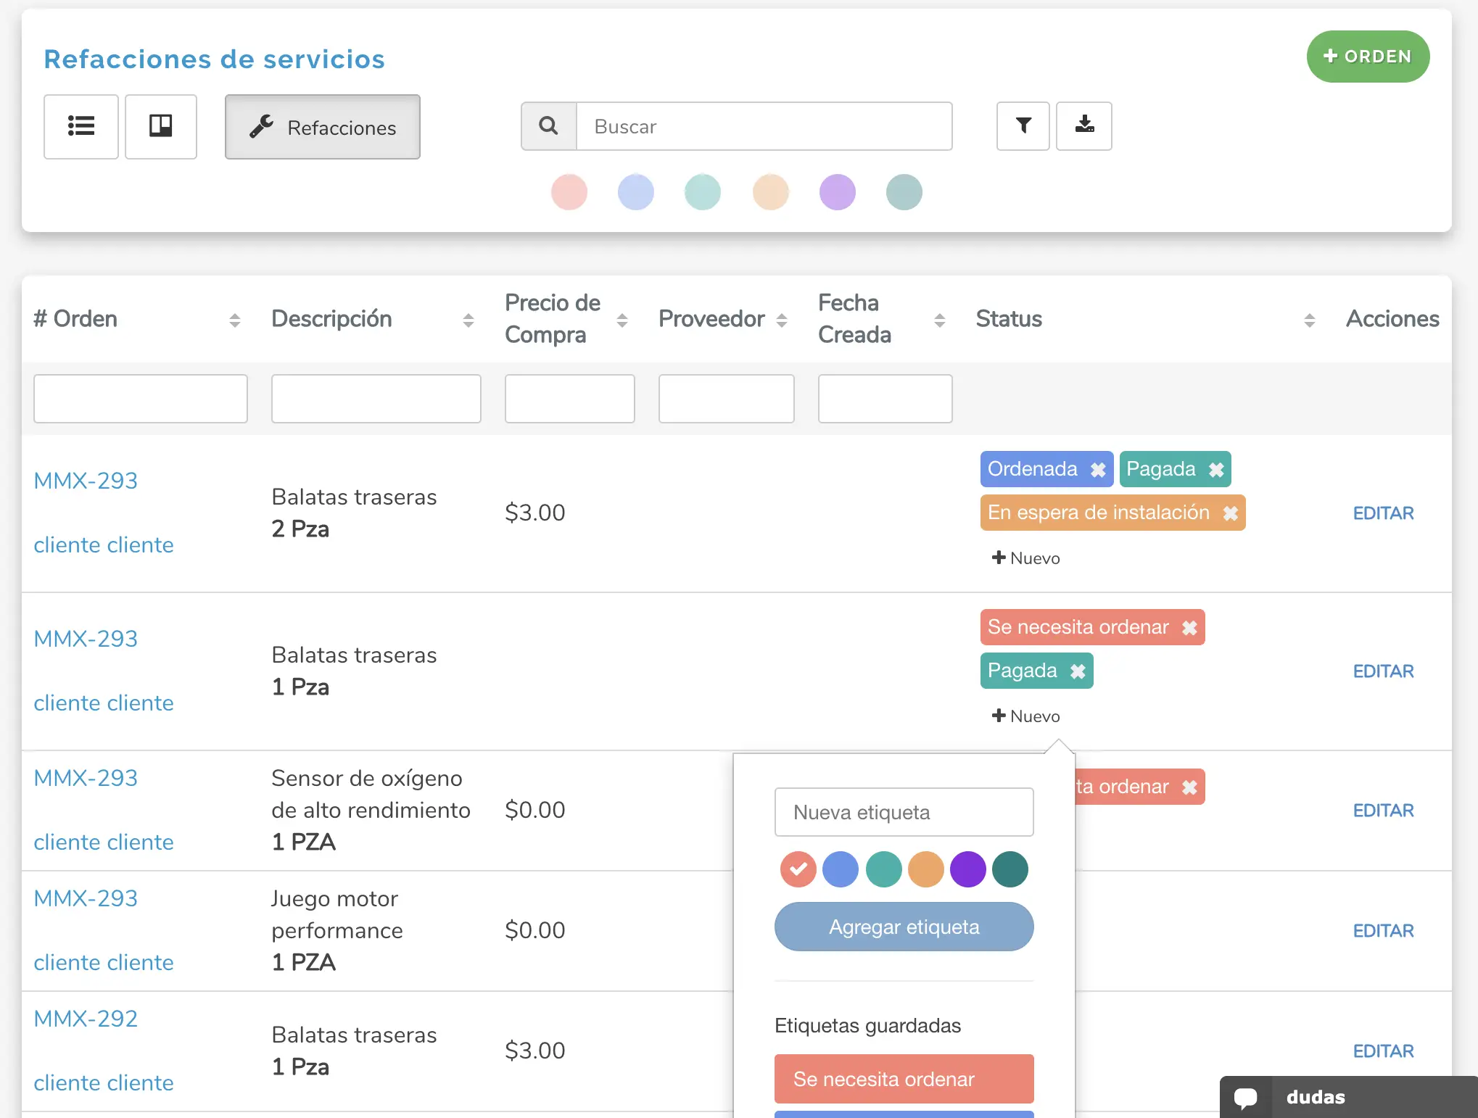1478x1118 pixels.
Task: Choose purple color for new tag
Action: [x=967, y=869]
